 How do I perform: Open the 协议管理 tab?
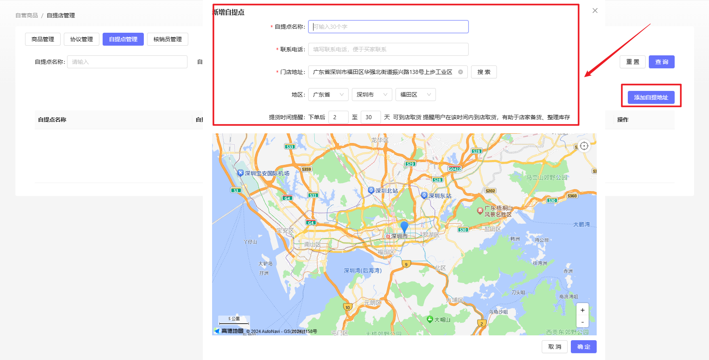pos(81,39)
